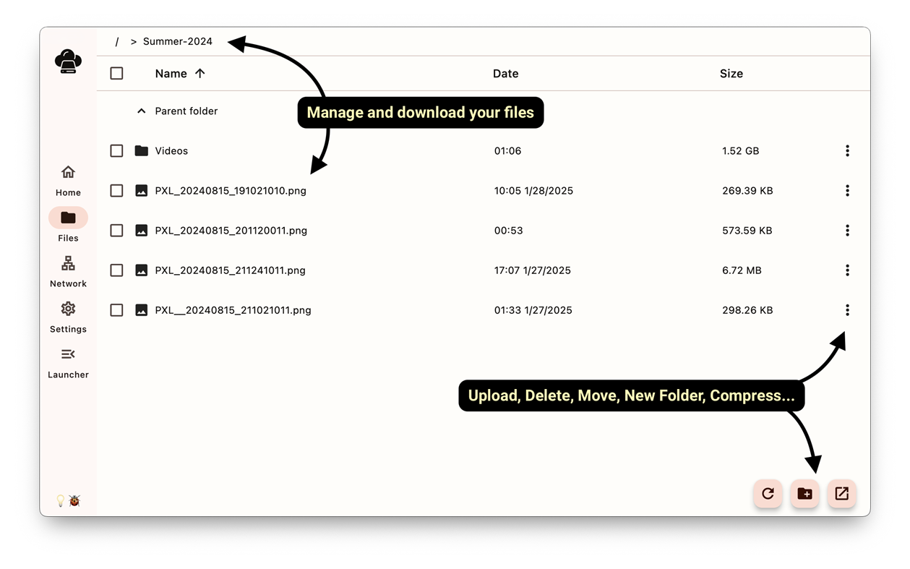910x569 pixels.
Task: Click the 1.52 GB size value
Action: 740,151
